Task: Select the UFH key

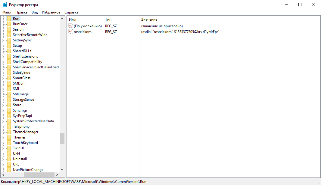Action: (x=16, y=154)
